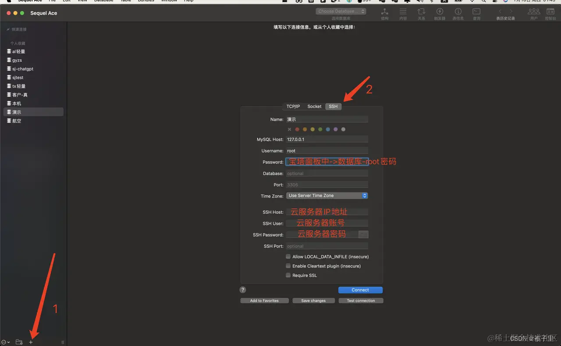Open the sidebar action menu icon
This screenshot has width=561, height=346.
tap(6, 342)
